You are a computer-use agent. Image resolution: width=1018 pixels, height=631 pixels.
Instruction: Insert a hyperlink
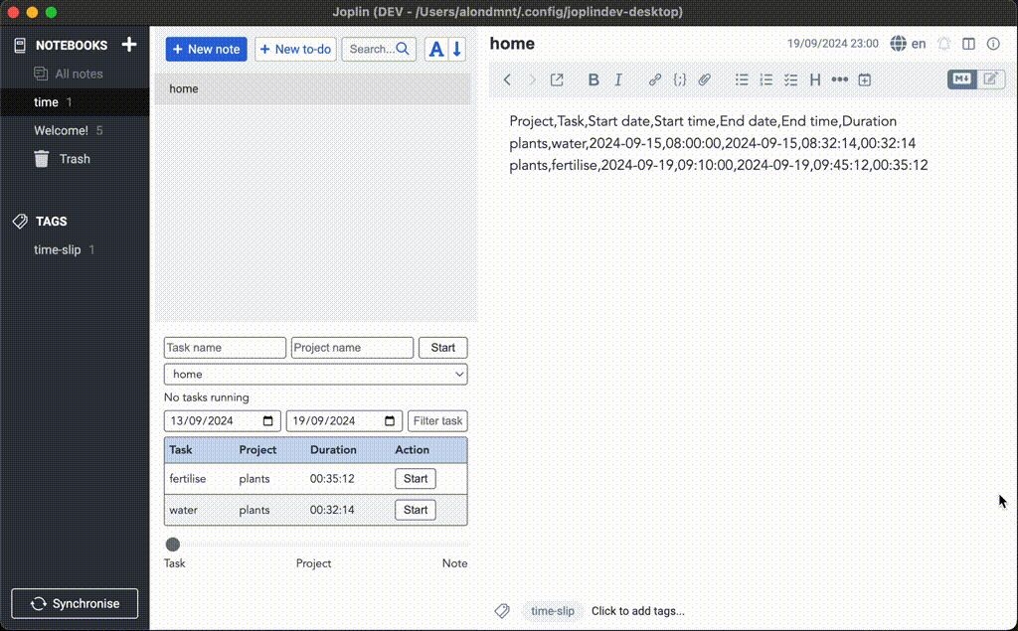[655, 79]
